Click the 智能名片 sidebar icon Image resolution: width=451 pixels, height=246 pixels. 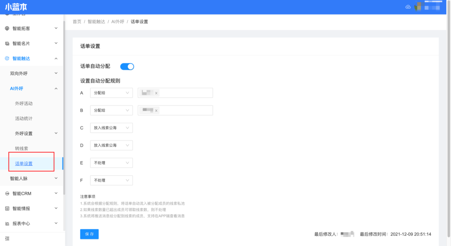7,43
